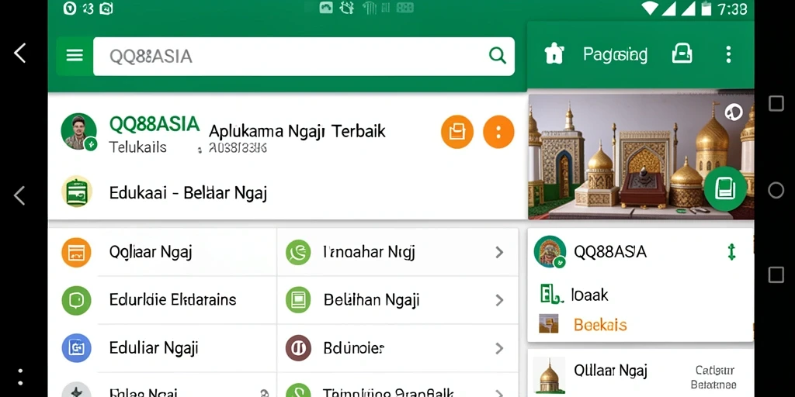Open the QQ88ASIA card title on the right

(x=610, y=252)
